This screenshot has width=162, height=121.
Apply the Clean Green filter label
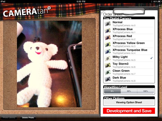[x=121, y=71]
